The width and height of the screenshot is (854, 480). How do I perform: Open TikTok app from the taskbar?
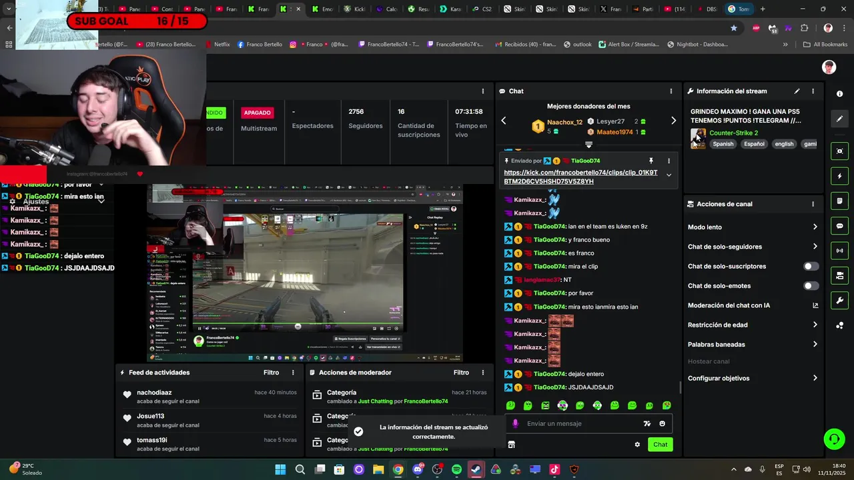[x=554, y=469]
